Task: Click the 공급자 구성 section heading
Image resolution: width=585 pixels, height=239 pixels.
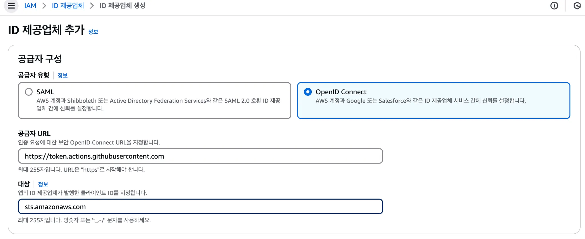Action: click(40, 59)
